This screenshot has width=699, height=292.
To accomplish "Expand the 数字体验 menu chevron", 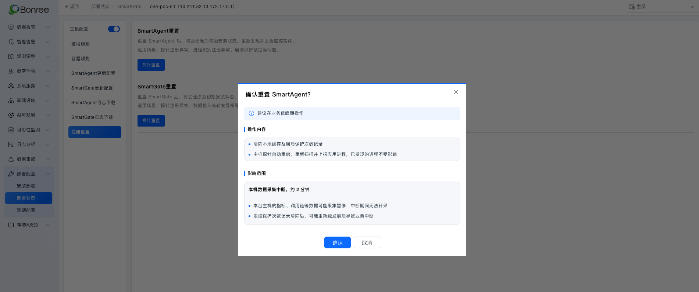I will pyautogui.click(x=48, y=71).
